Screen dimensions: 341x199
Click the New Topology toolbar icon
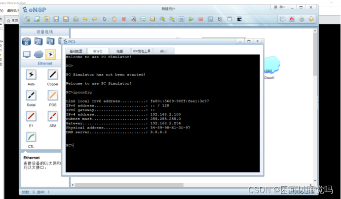(28, 19)
